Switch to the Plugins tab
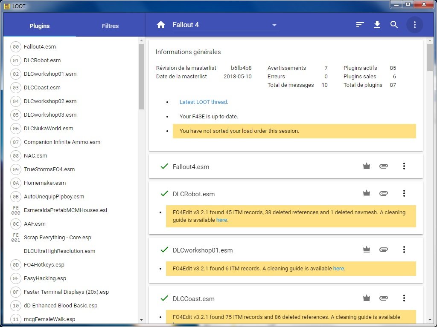 pos(40,26)
